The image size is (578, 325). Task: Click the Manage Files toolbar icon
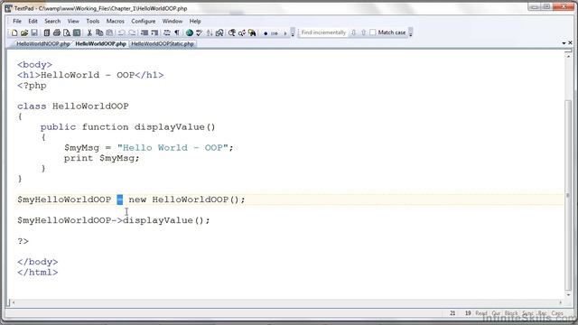click(46, 32)
